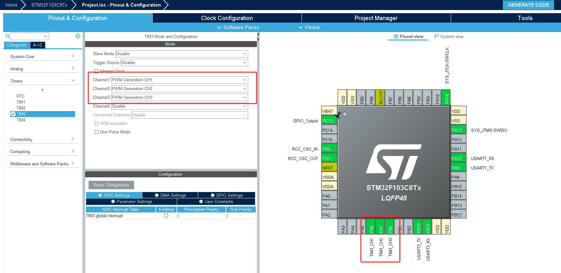Click the Pinout view chip icon
The width and height of the screenshot is (561, 273).
tap(396, 36)
